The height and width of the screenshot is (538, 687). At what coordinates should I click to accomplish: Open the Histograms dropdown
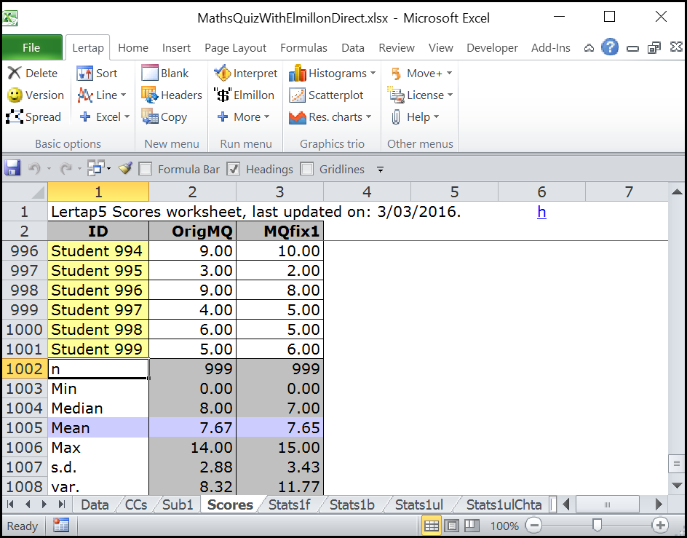373,73
